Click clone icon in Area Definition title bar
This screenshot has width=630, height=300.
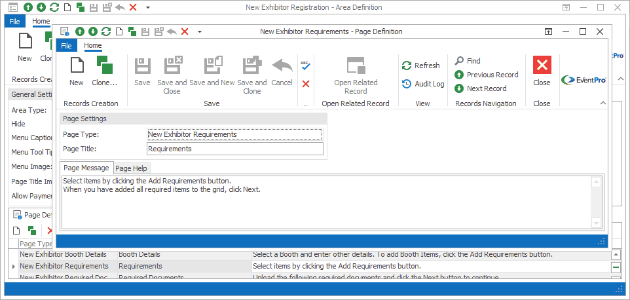click(x=80, y=7)
